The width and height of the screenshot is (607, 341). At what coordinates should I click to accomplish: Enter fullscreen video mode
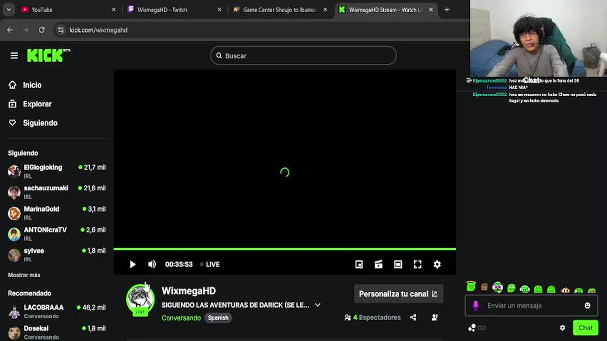click(x=417, y=264)
